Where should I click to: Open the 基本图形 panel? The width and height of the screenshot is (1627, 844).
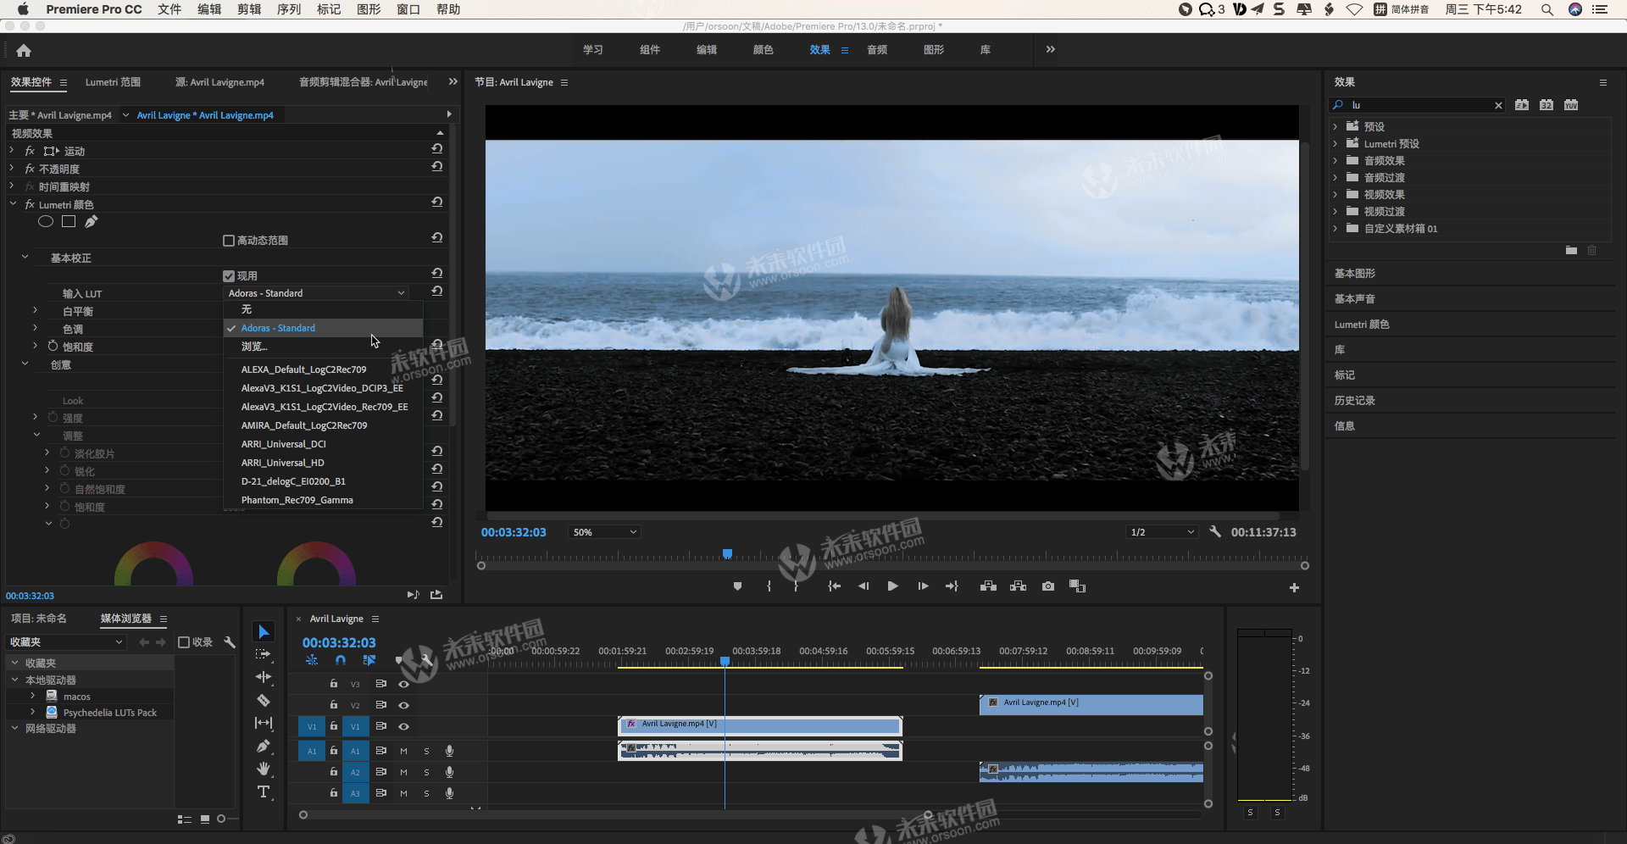point(1354,274)
